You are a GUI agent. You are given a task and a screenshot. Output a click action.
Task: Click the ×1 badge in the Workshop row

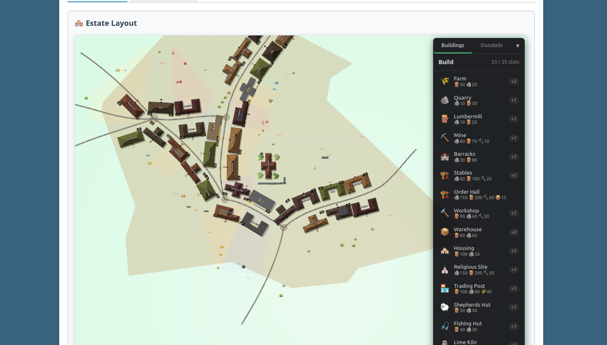(514, 213)
